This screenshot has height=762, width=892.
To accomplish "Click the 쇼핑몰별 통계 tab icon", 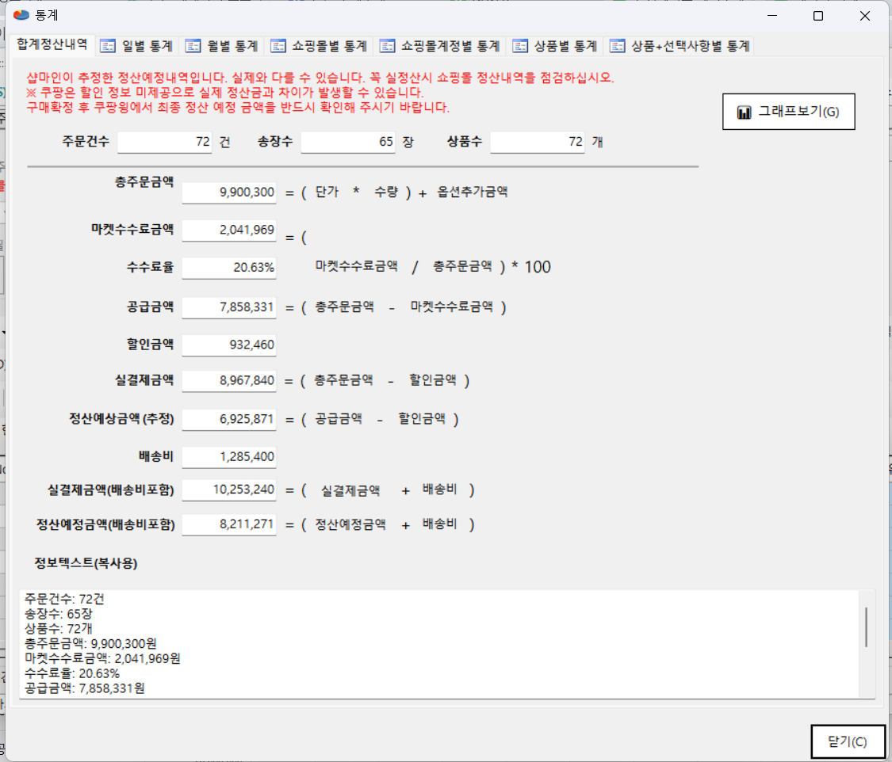I will click(278, 46).
